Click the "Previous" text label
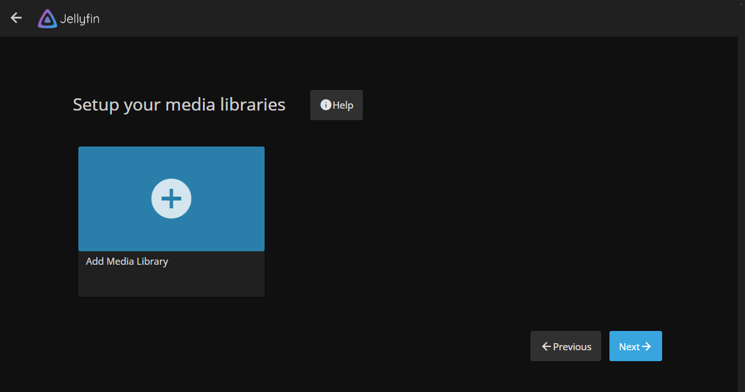The width and height of the screenshot is (745, 392). [572, 346]
